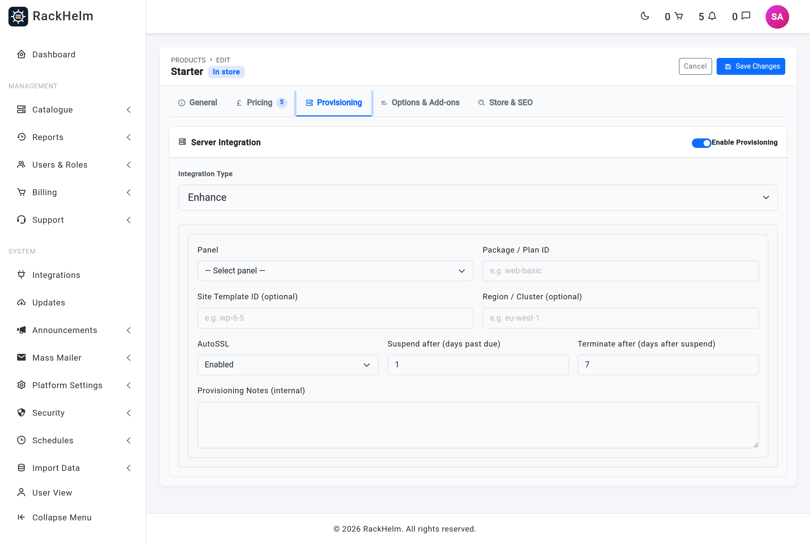The width and height of the screenshot is (810, 544).
Task: Click the Integrations plug icon
Action: pos(21,275)
